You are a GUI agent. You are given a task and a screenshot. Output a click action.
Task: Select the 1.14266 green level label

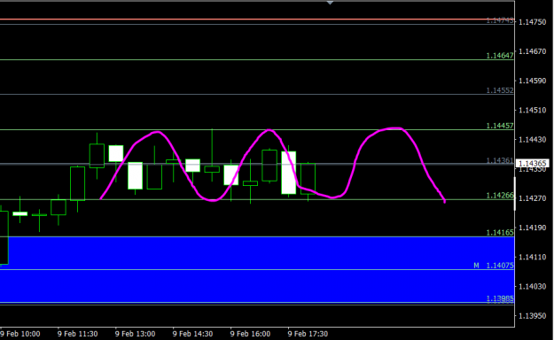(x=500, y=196)
